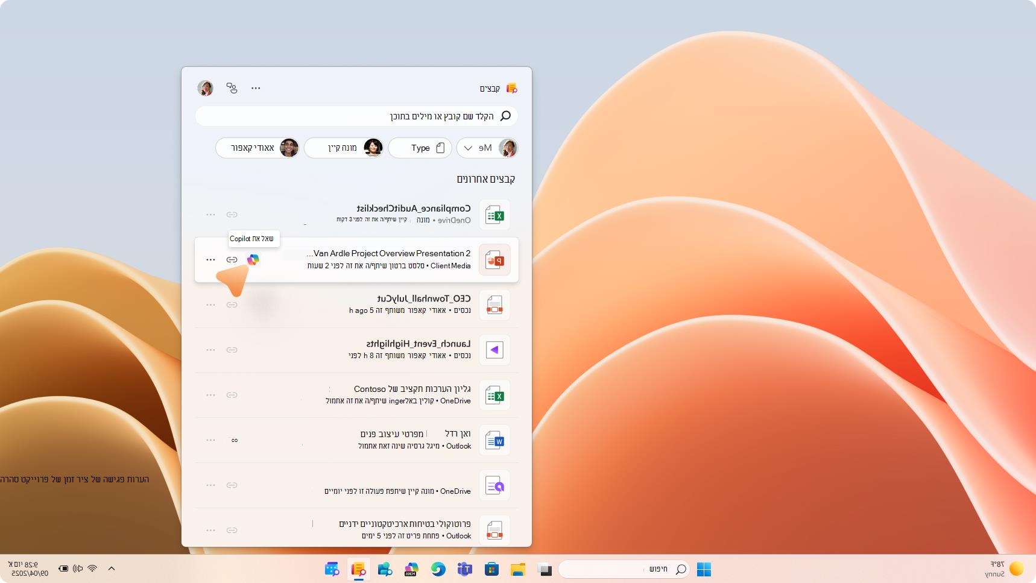Viewport: 1036px width, 583px height.
Task: Copy link for CEO_Townhall_JulyCut
Action: pyautogui.click(x=232, y=304)
